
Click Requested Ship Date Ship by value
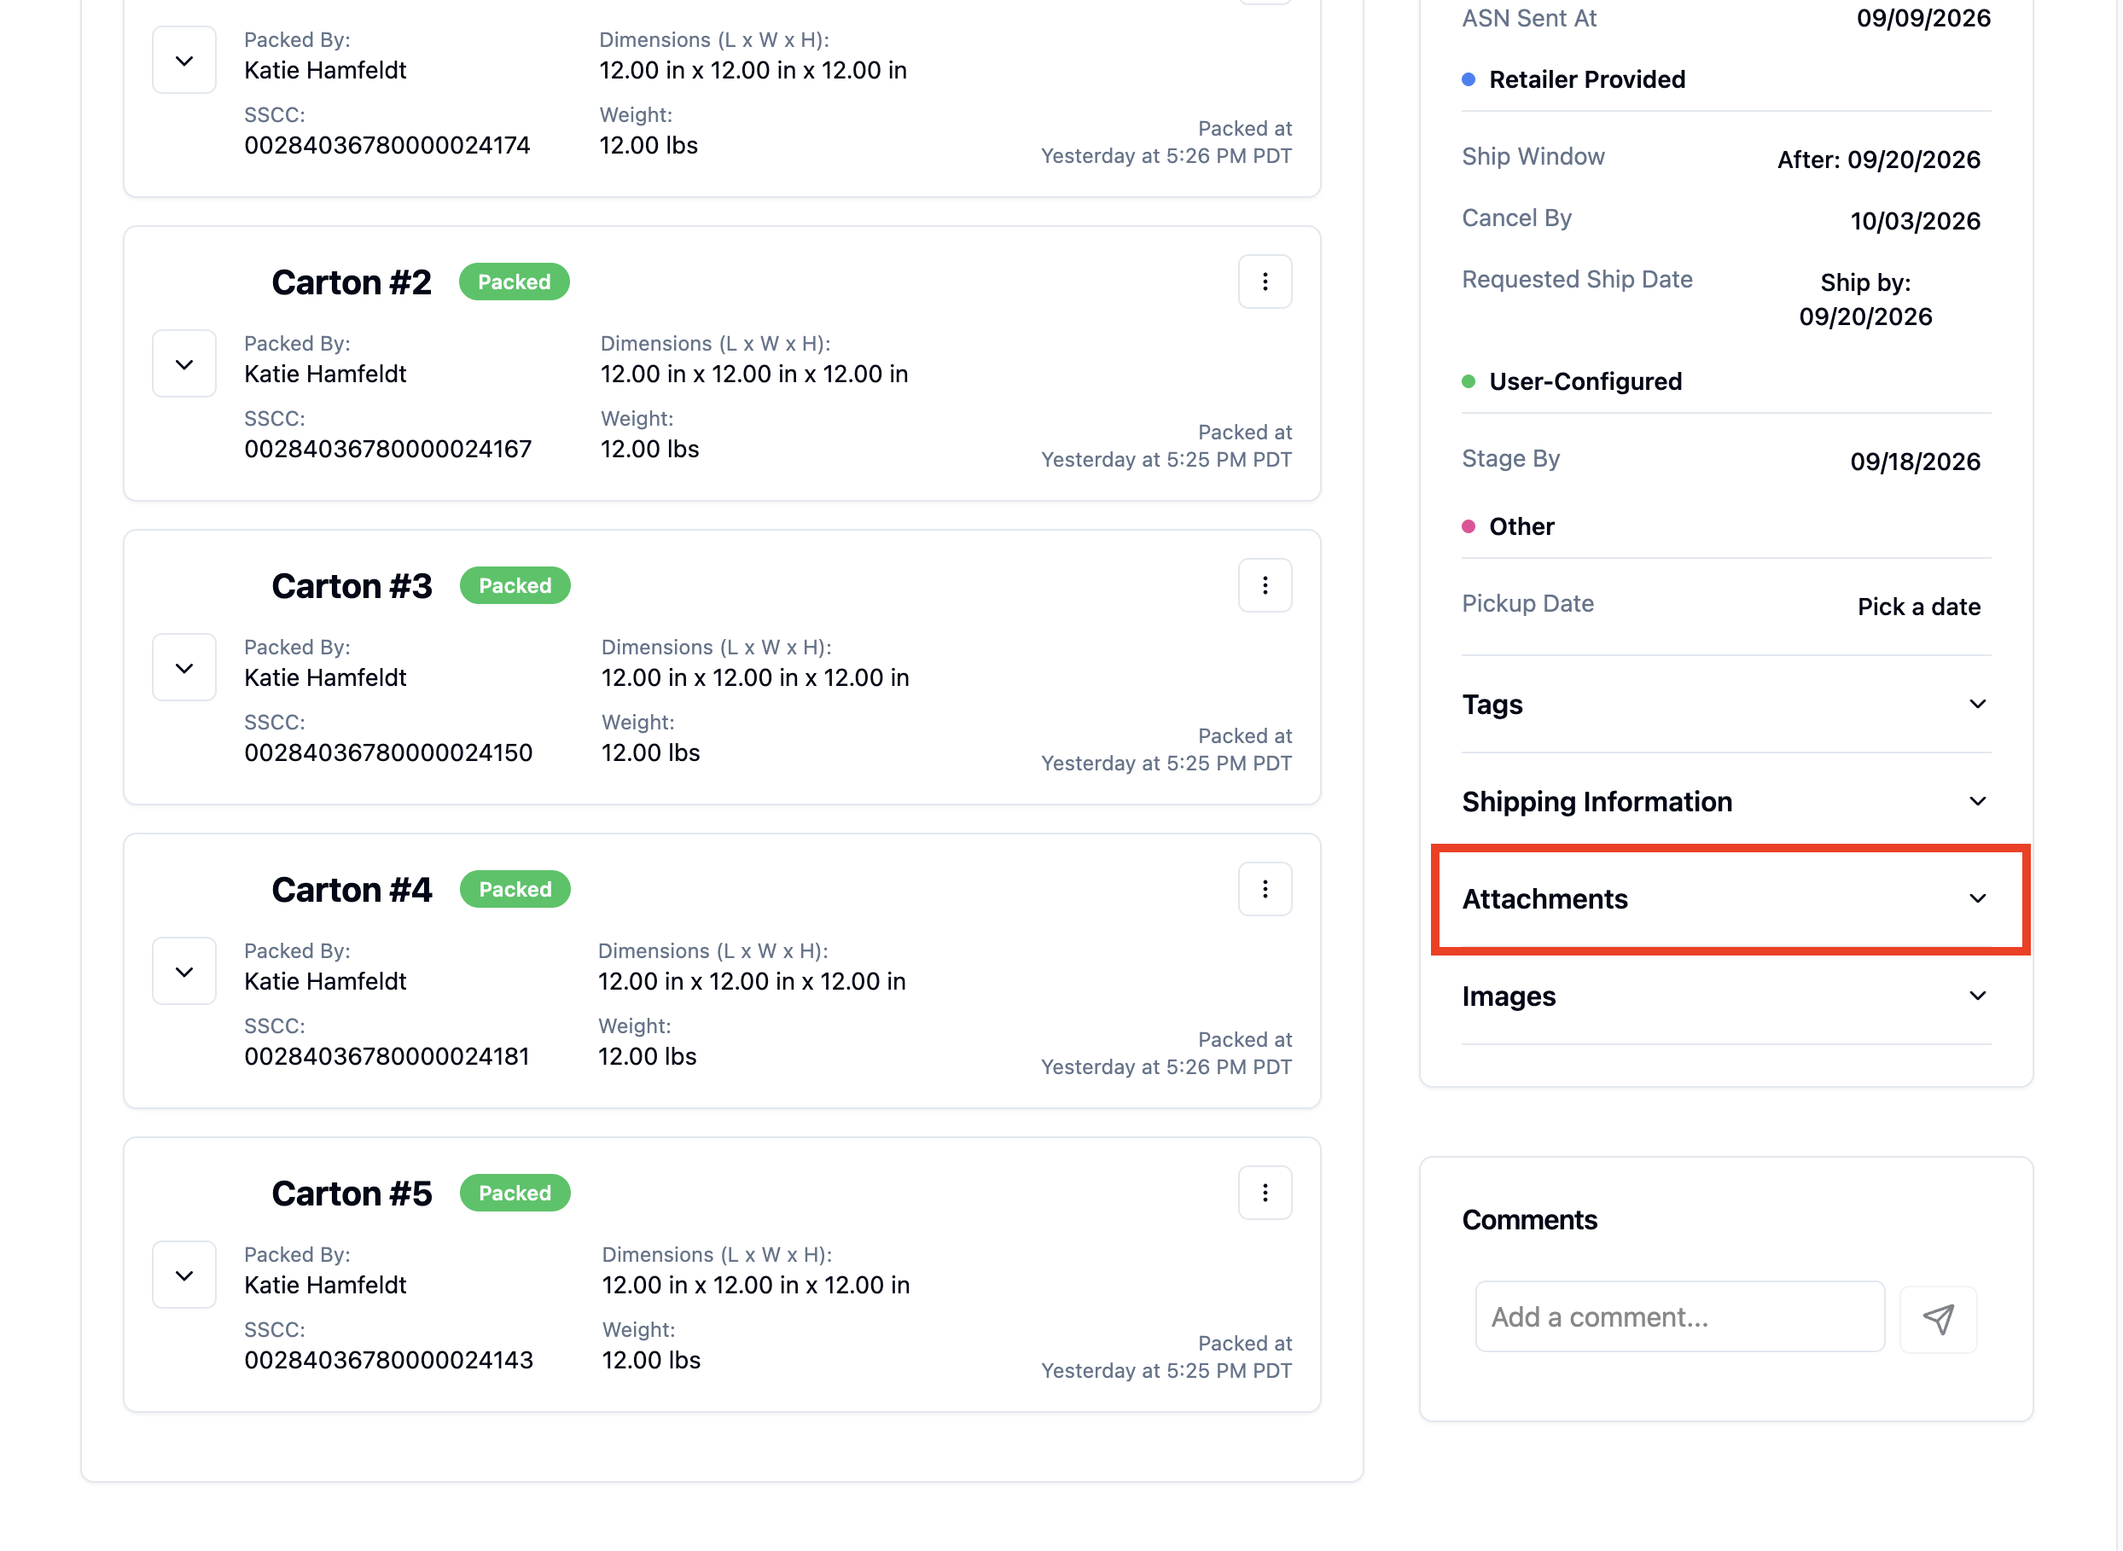click(1864, 299)
